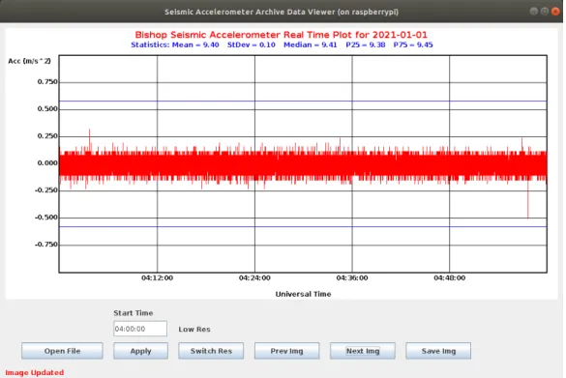Click the 04:24:00 time axis label
Viewport: 566px width, 378px height.
(254, 278)
